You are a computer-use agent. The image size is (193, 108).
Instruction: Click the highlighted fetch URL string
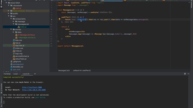pos(82,19)
